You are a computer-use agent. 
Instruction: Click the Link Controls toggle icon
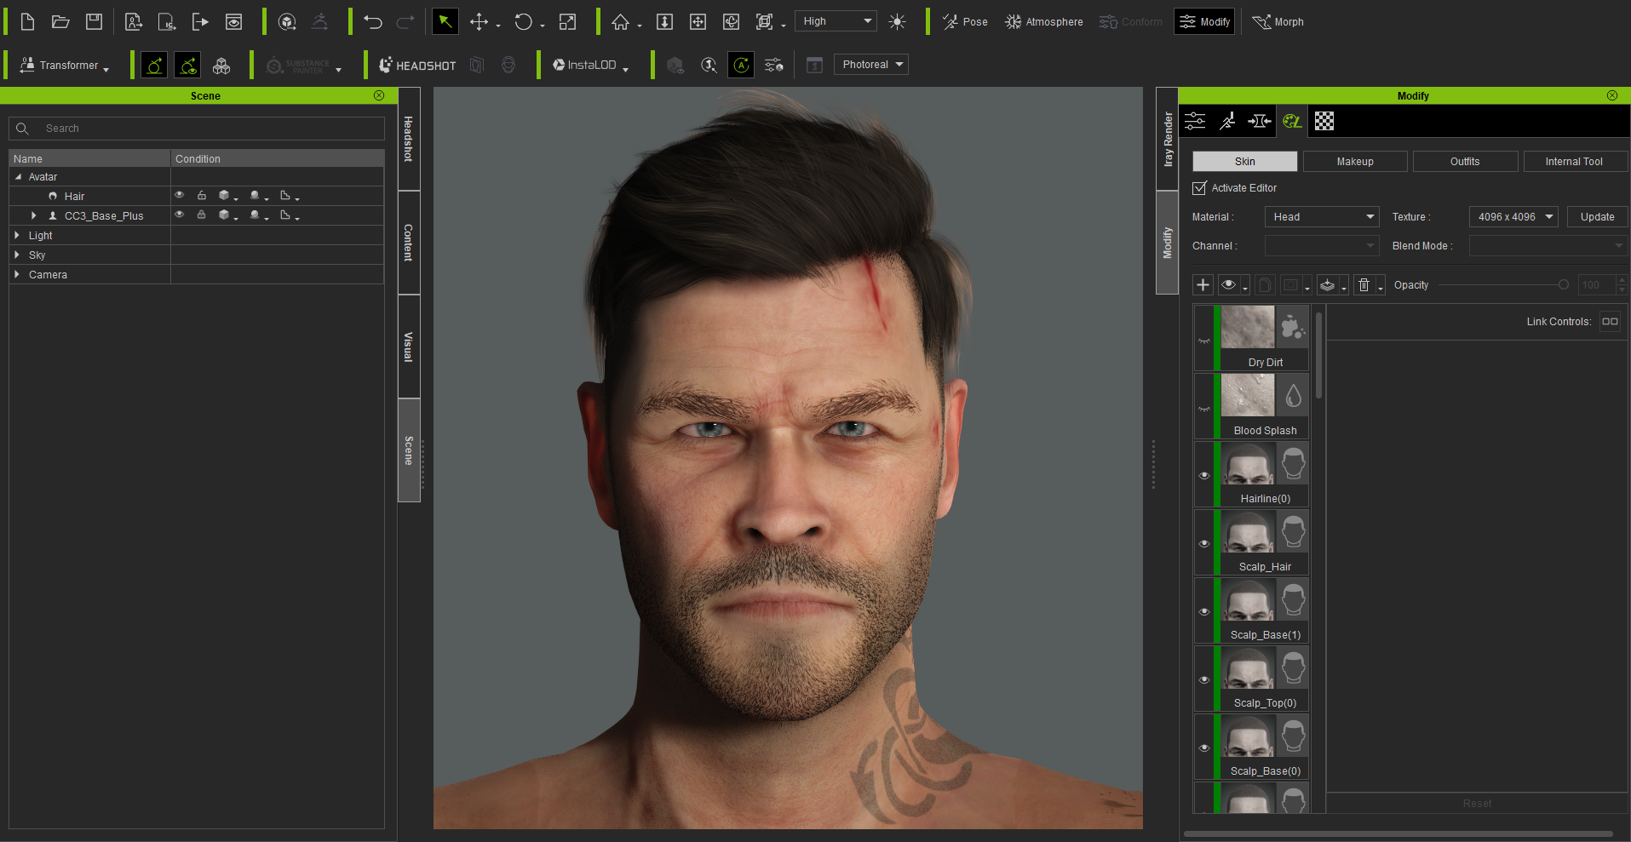(x=1610, y=321)
